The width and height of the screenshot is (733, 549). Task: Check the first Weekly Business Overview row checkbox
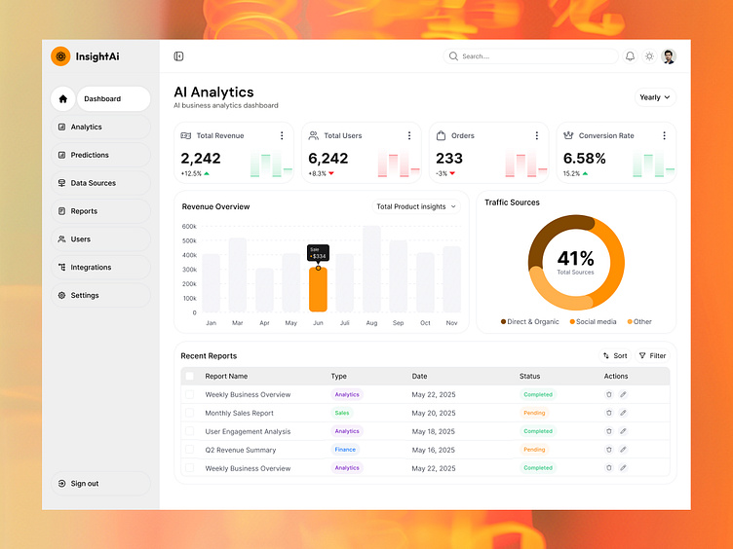point(189,394)
